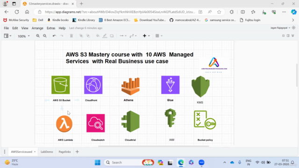
Task: Open the Edit menu
Action: (x=15, y=28)
